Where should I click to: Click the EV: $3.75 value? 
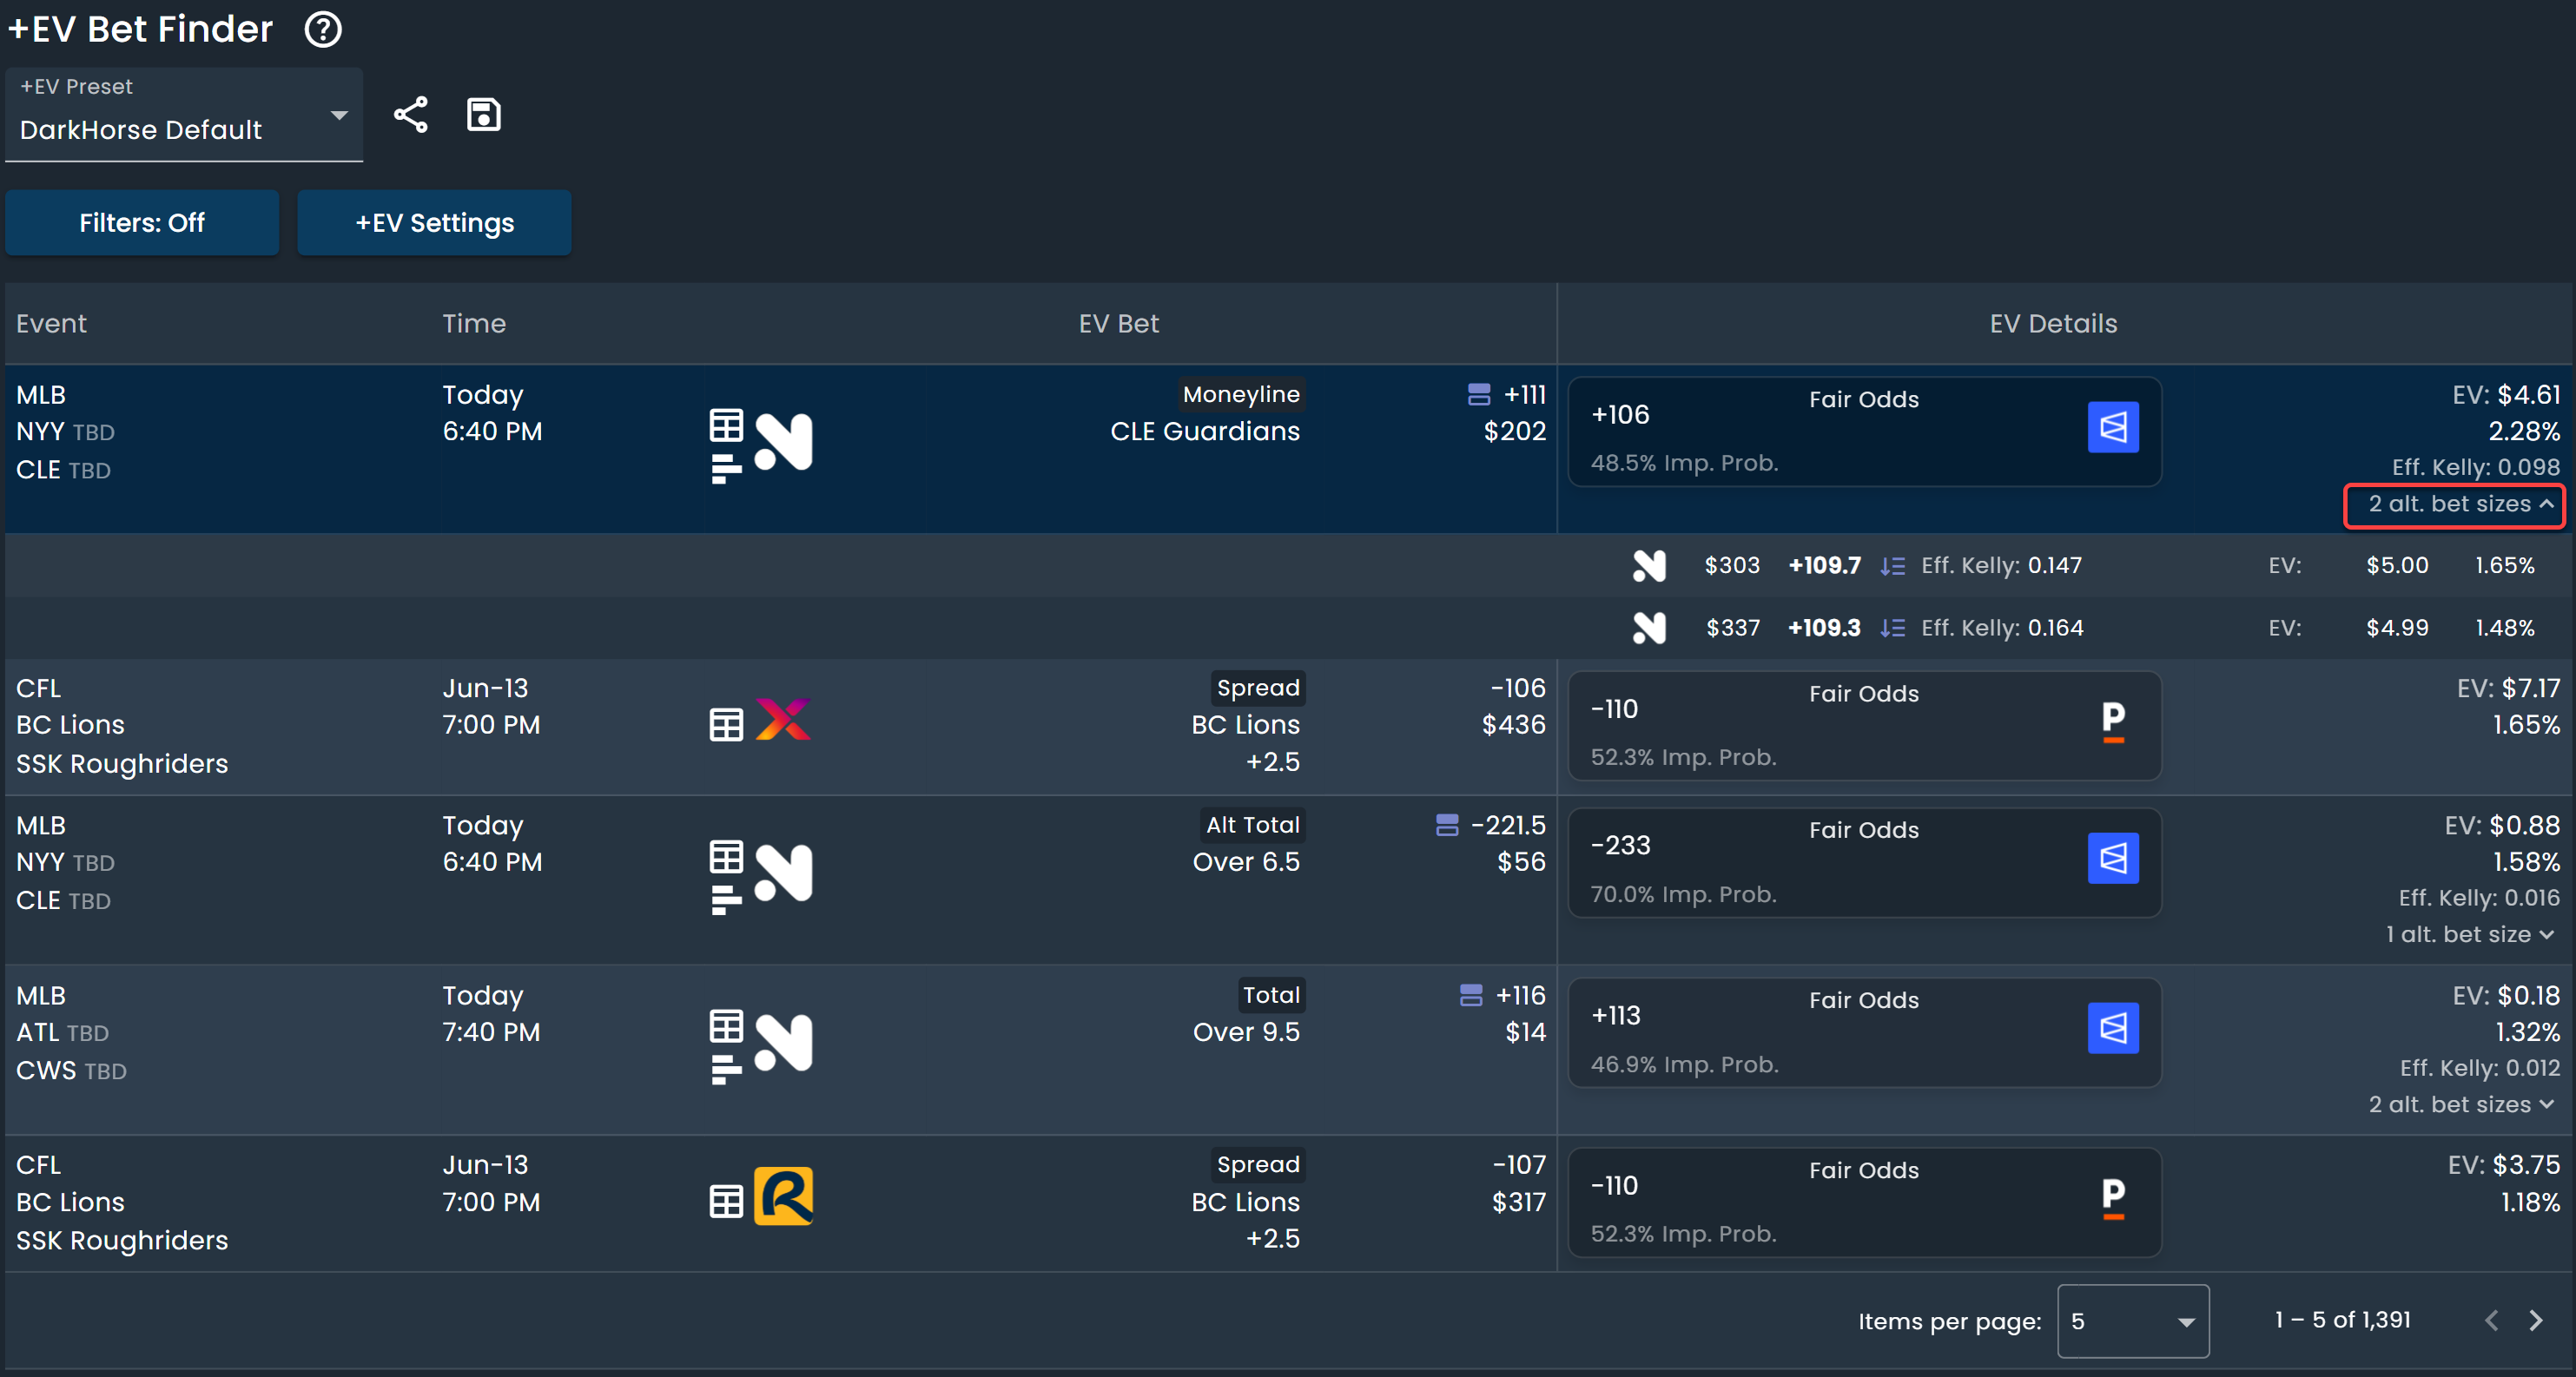coord(2503,1165)
